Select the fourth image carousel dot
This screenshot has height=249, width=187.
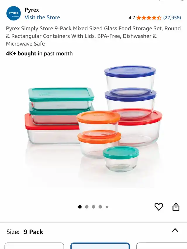pyautogui.click(x=100, y=207)
